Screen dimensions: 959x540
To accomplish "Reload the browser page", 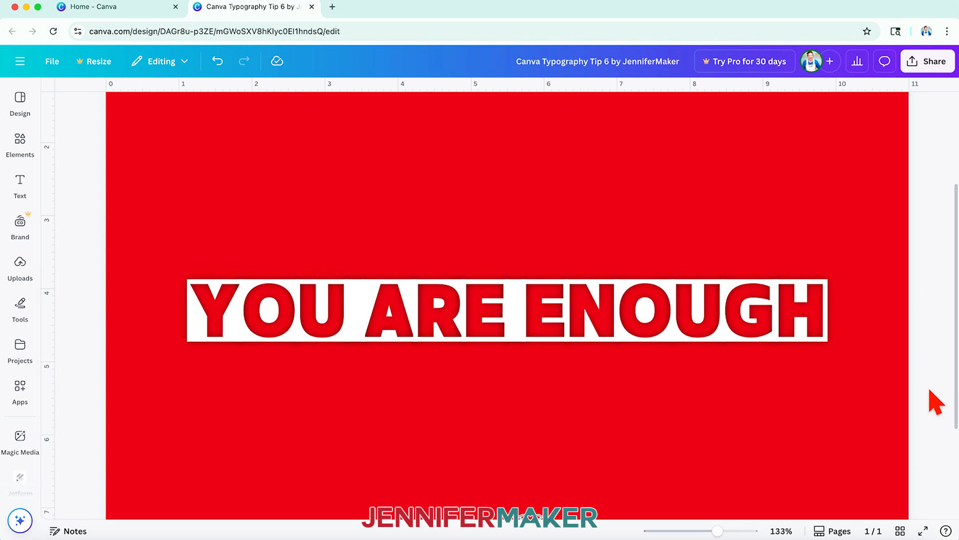I will tap(53, 31).
